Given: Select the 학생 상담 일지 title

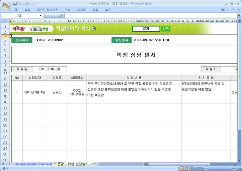Looking at the screenshot, I should pos(136,55).
